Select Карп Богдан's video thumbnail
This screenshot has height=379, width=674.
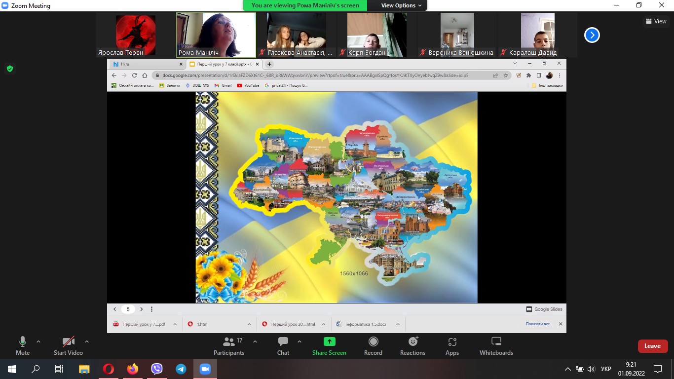(x=377, y=35)
